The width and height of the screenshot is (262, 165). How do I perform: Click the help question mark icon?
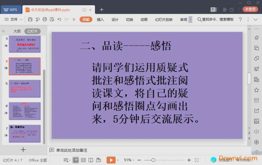(240, 19)
